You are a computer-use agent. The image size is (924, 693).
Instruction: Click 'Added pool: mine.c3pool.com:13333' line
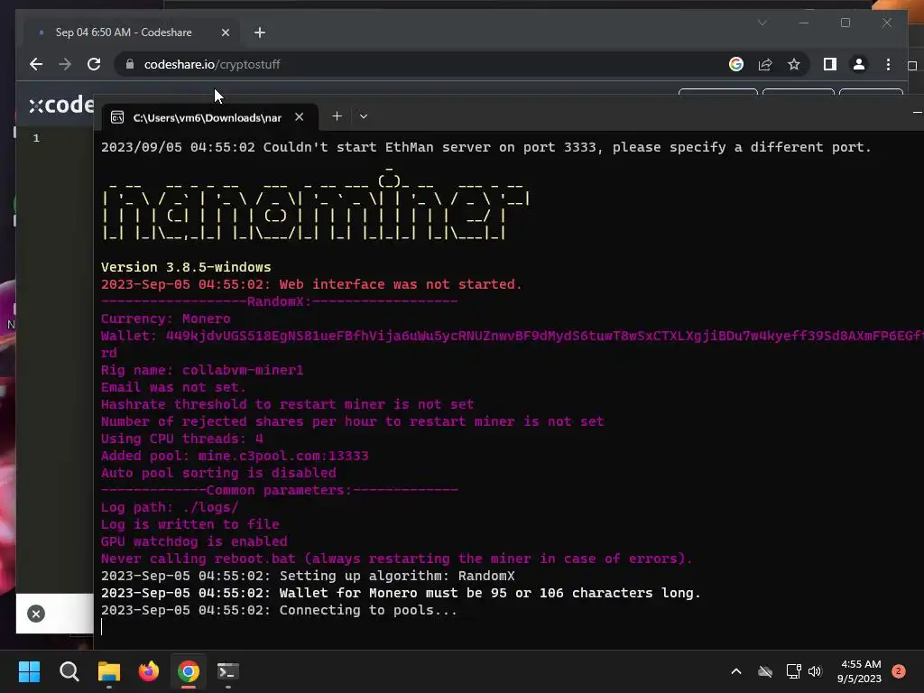235,456
